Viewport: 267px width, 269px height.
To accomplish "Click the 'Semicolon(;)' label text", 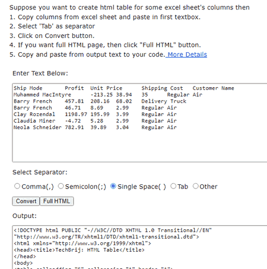I will pos(85,187).
